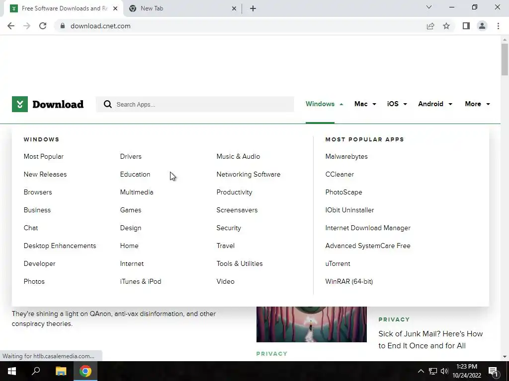Reload the page with the refresh icon

tap(43, 26)
